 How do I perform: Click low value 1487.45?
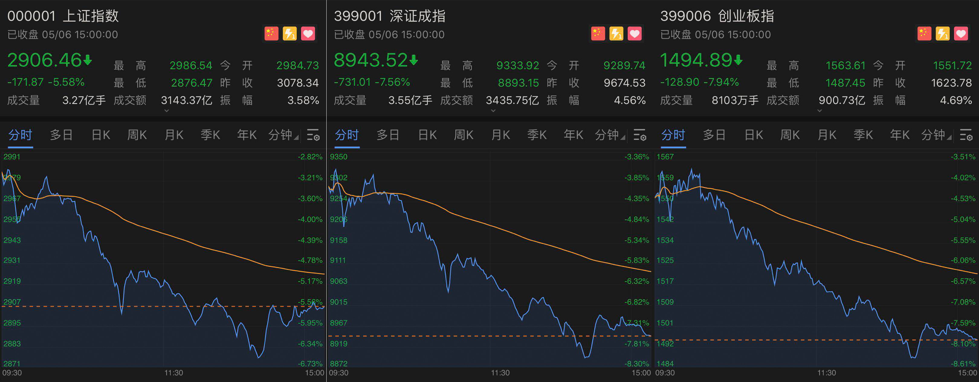[x=845, y=83]
